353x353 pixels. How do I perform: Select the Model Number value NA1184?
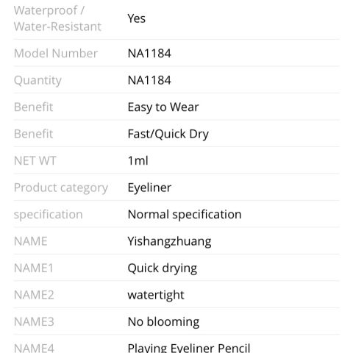tap(149, 53)
